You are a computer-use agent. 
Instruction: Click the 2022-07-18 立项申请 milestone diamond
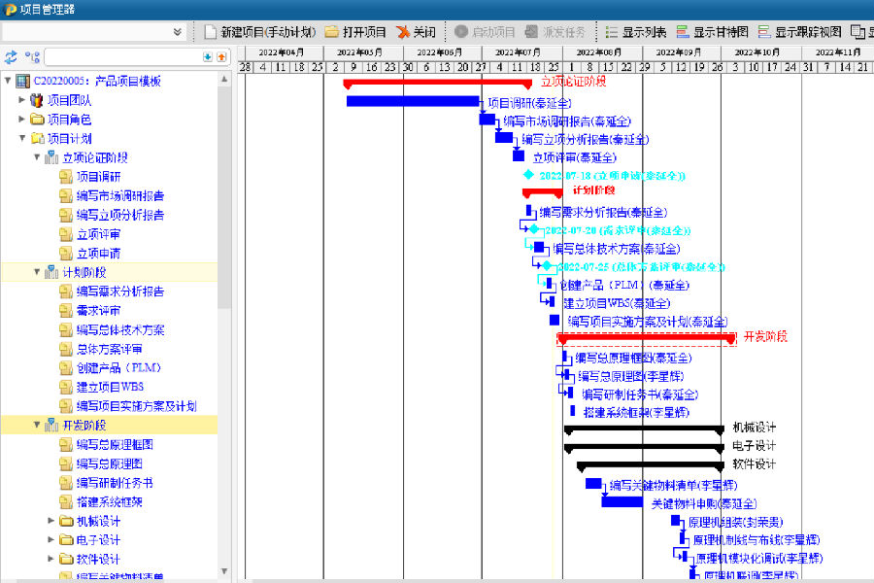(x=528, y=175)
